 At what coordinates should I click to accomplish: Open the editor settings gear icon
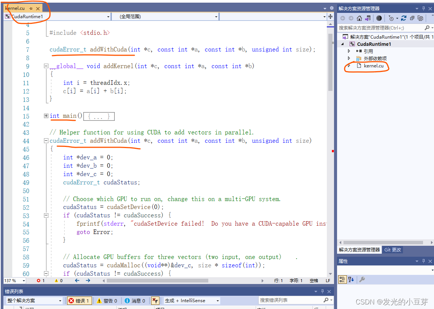click(x=332, y=8)
